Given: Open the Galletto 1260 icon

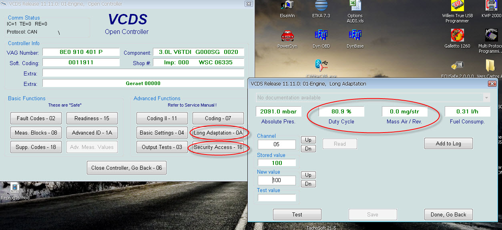Looking at the screenshot, I should [457, 36].
